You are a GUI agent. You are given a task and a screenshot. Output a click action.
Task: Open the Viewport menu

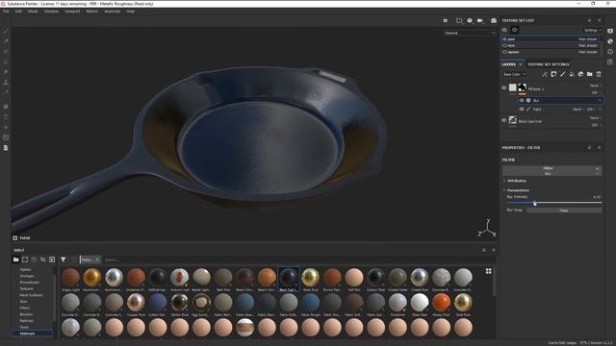pos(72,12)
